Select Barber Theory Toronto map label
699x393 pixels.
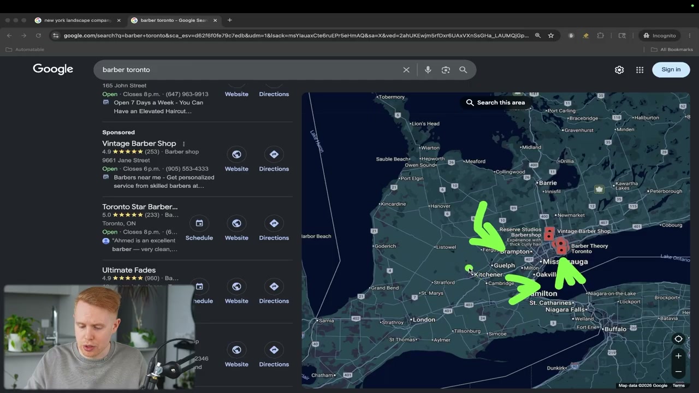[589, 248]
